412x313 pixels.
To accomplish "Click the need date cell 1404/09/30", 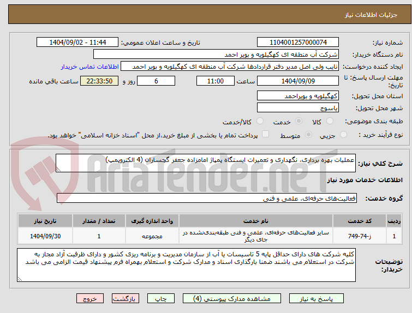I will [x=45, y=236].
